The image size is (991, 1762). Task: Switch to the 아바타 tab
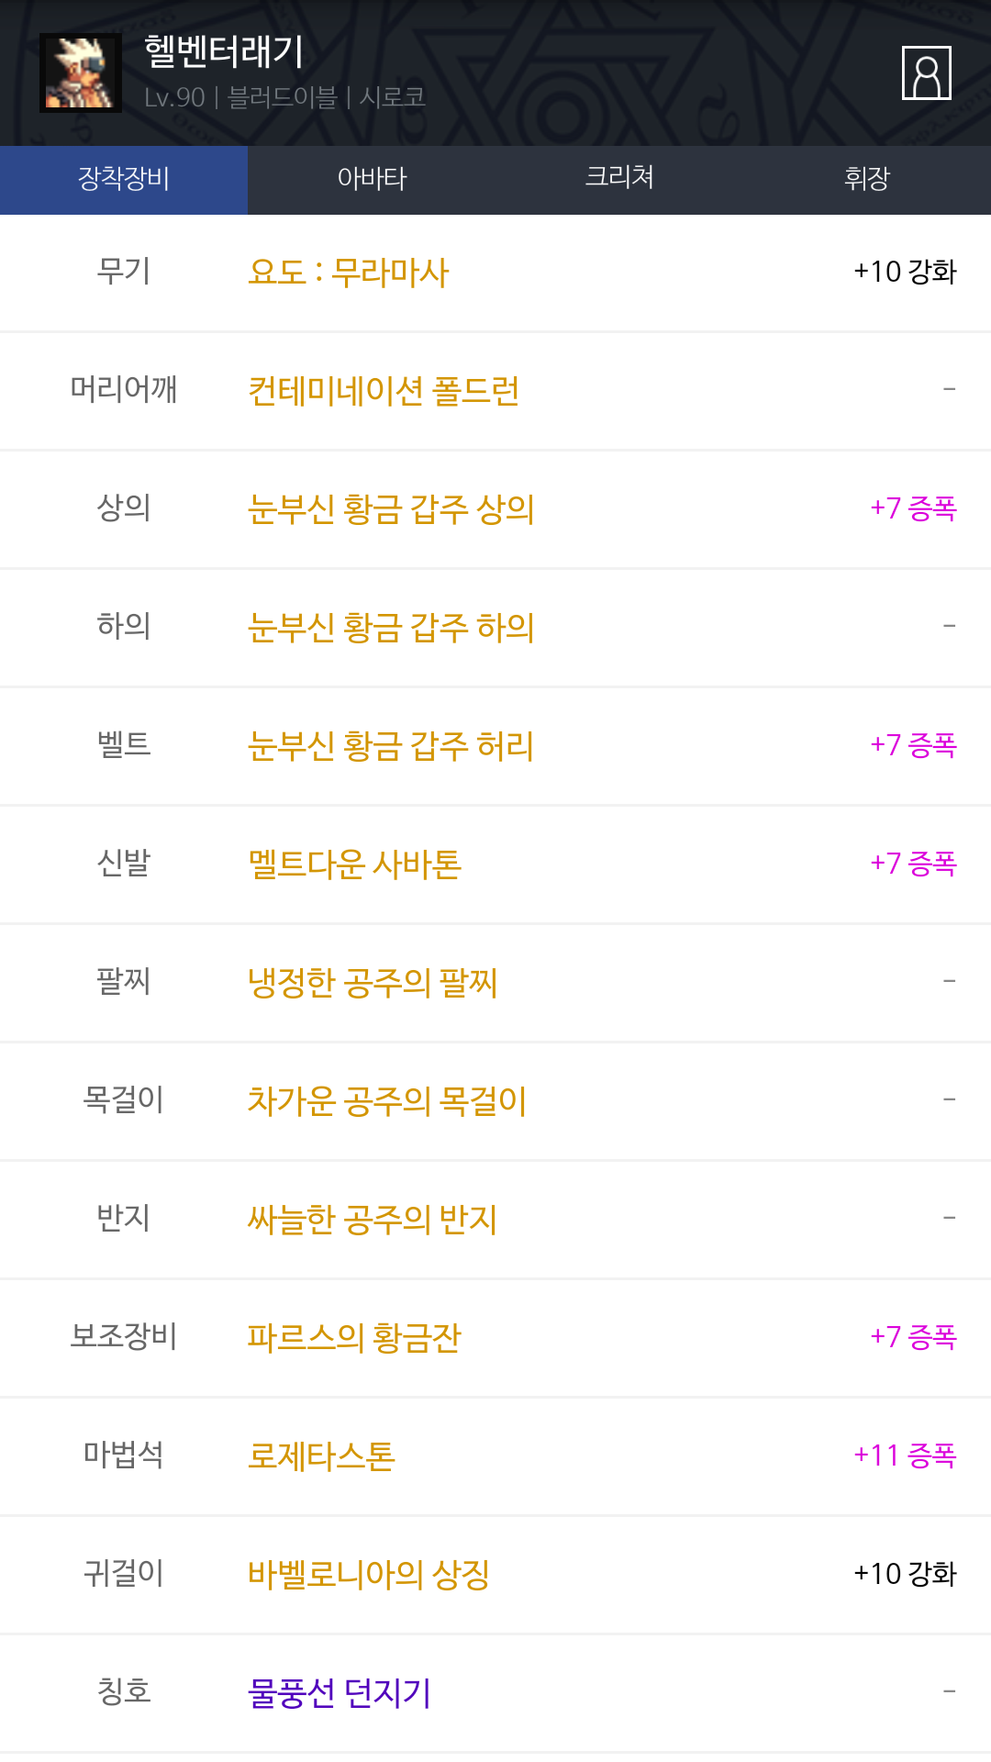click(372, 179)
